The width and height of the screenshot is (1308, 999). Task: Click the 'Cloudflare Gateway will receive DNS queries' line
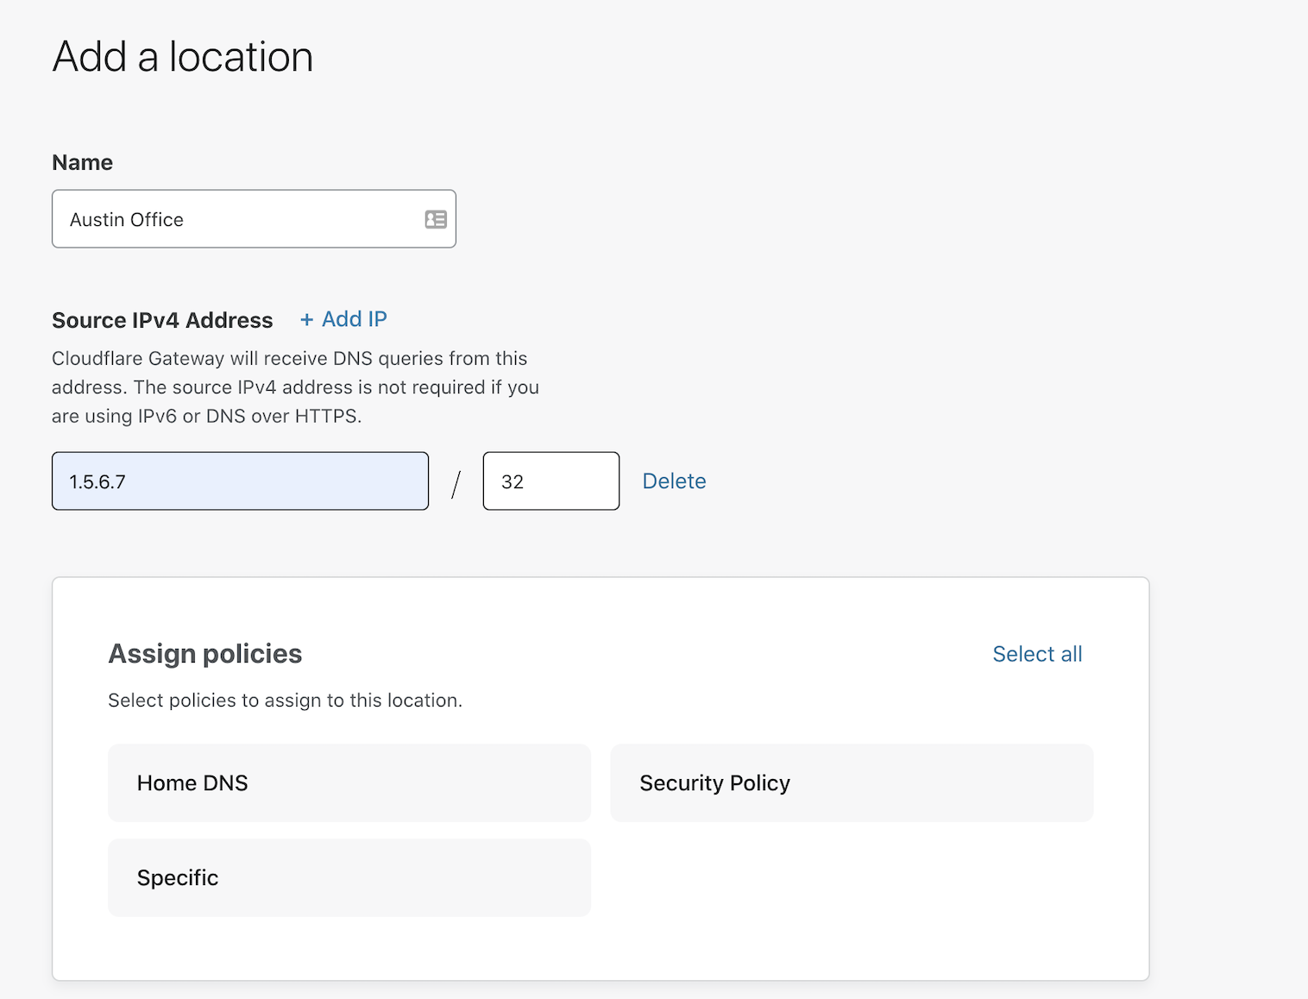pyautogui.click(x=289, y=359)
